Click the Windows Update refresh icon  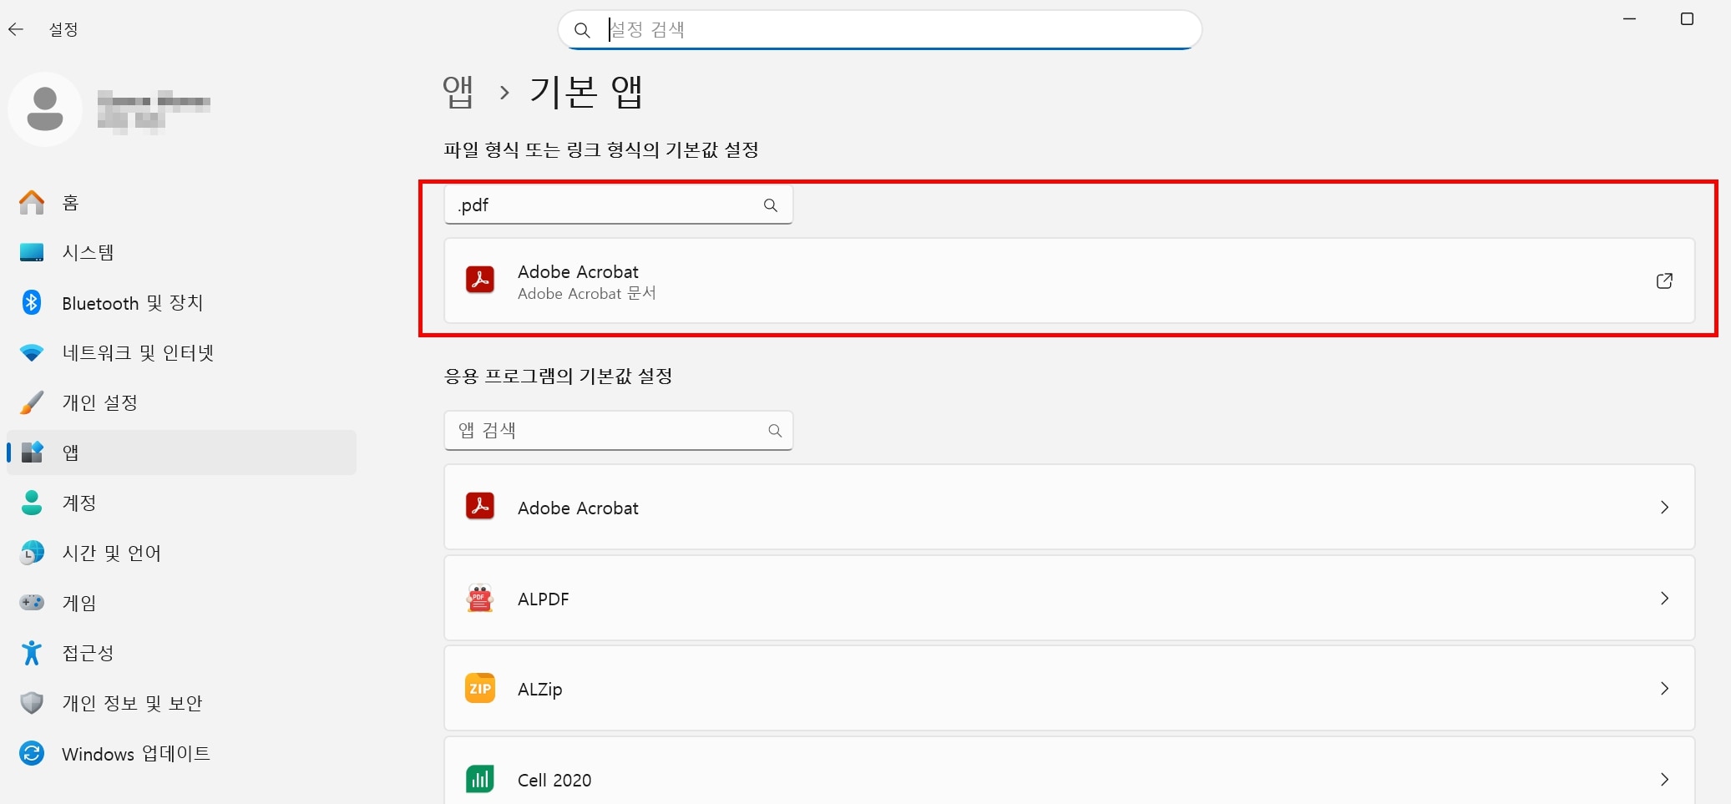coord(32,753)
